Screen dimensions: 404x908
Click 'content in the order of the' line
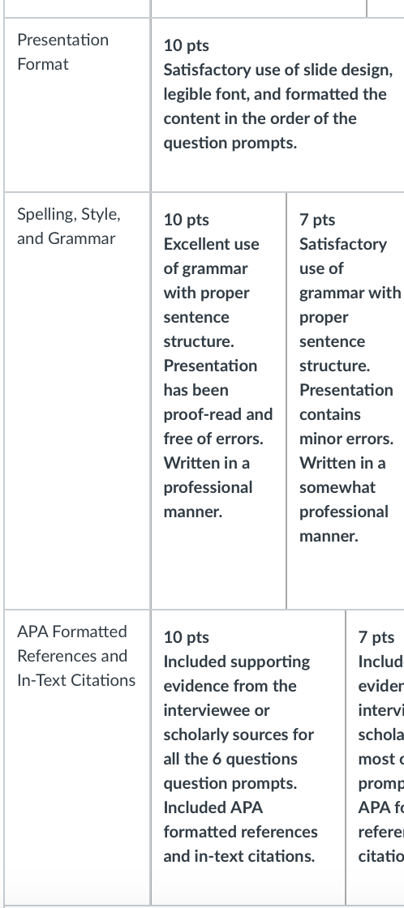point(260,118)
